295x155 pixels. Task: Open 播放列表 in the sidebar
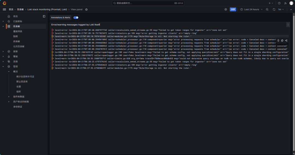(x=18, y=31)
